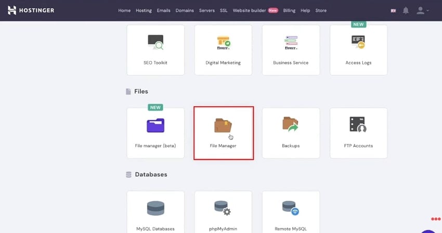Click the FTP Accounts label
Viewport: 442px width, 233px height.
coord(358,146)
